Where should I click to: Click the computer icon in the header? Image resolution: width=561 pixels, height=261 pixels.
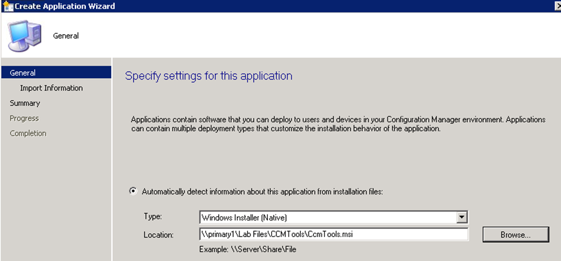click(25, 36)
